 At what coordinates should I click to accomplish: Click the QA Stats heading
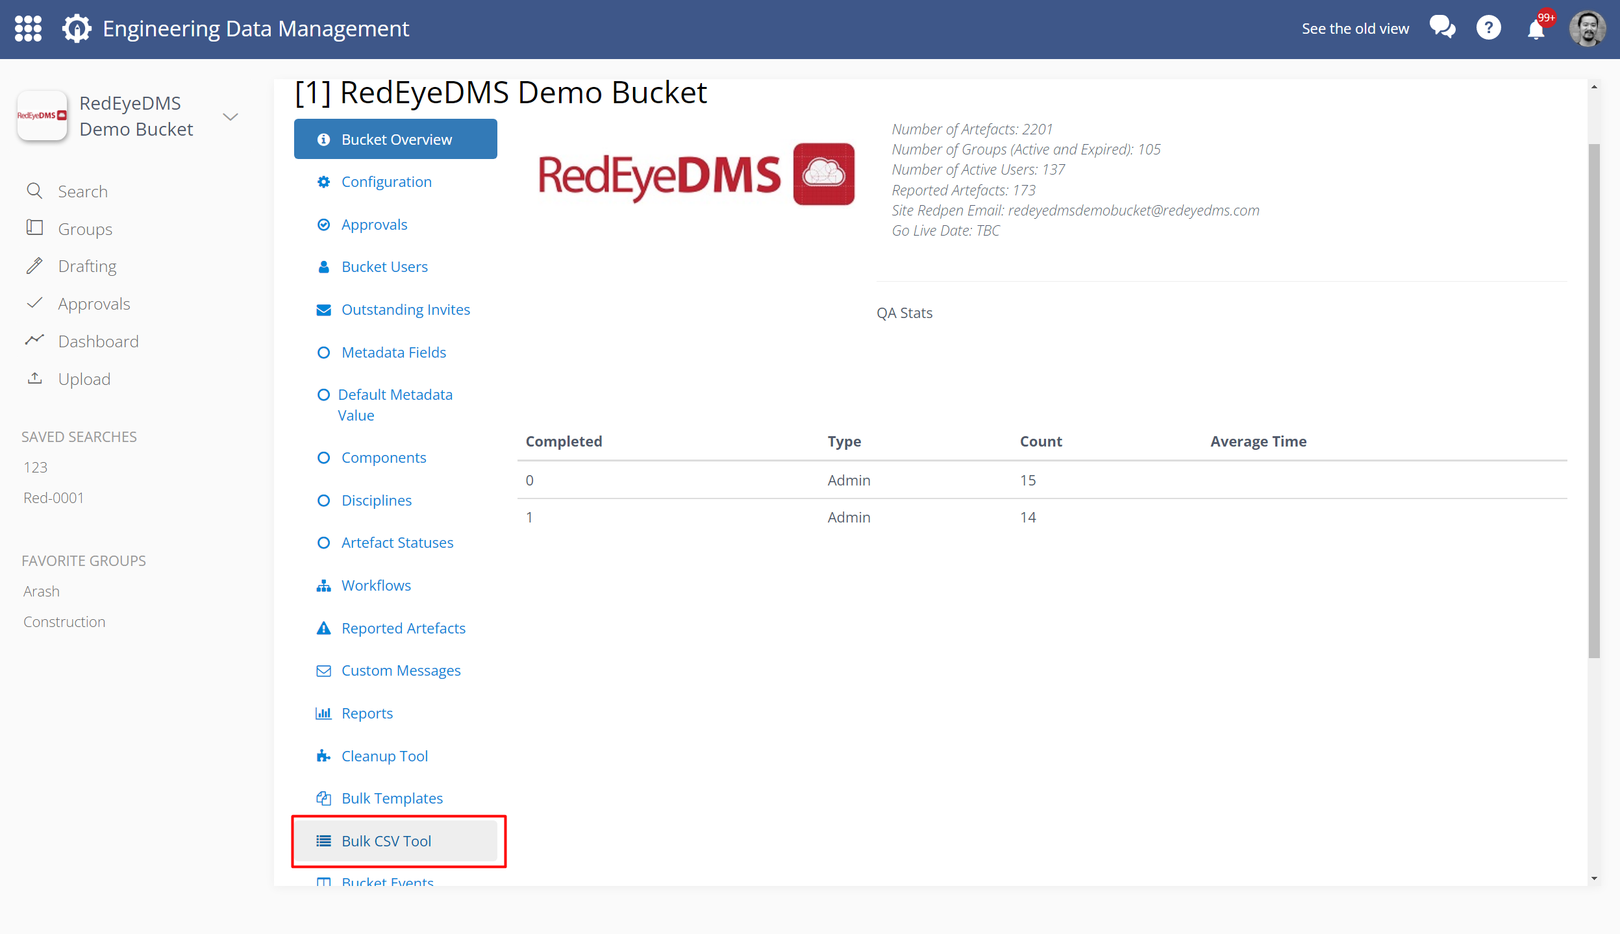point(904,313)
